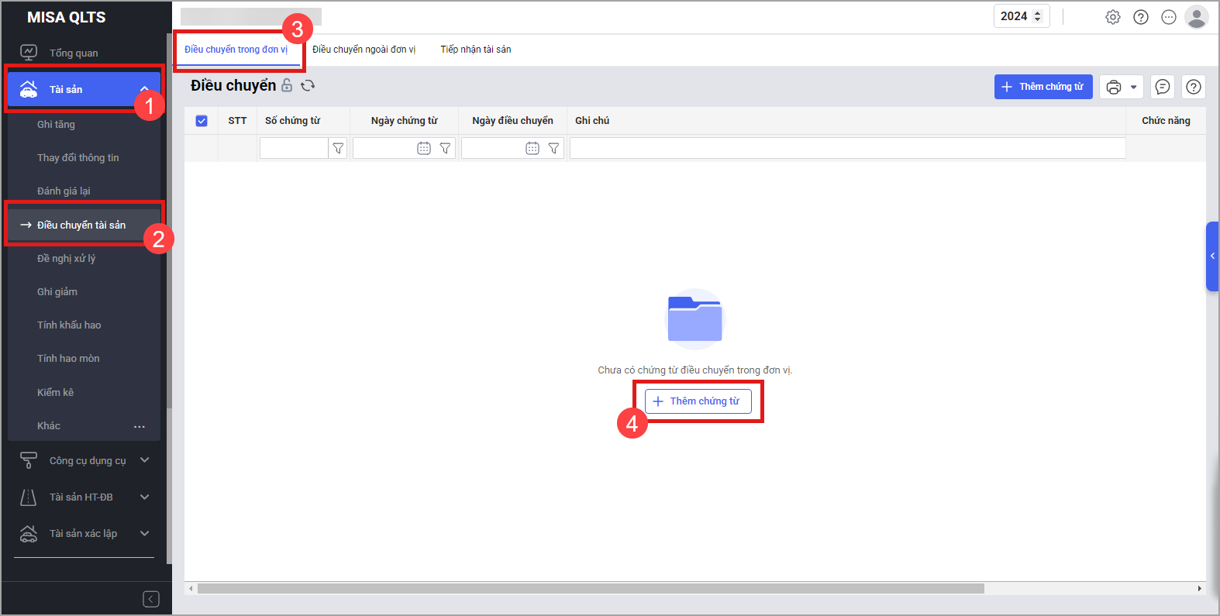Open the chat bubble icon in header
1220x616 pixels.
1169,17
